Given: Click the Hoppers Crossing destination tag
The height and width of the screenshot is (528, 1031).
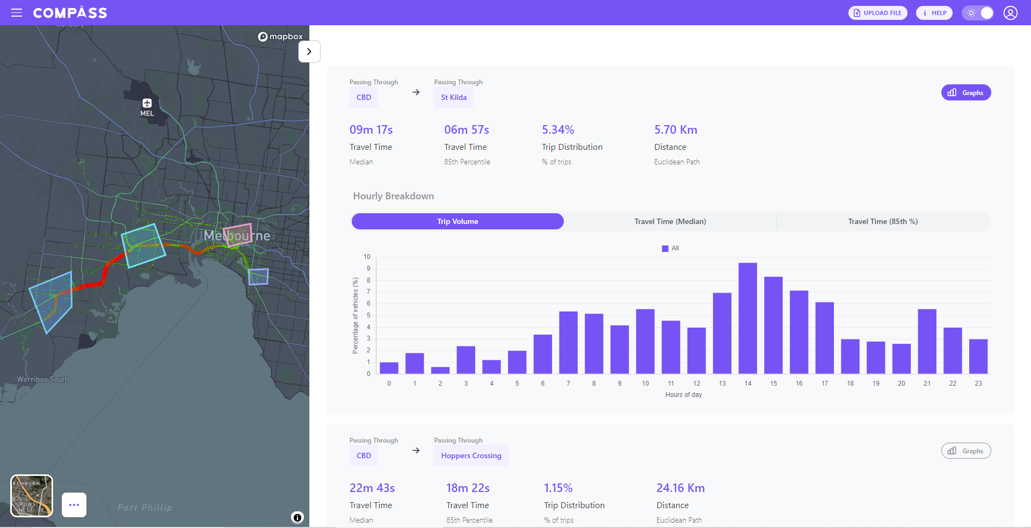Looking at the screenshot, I should [471, 455].
